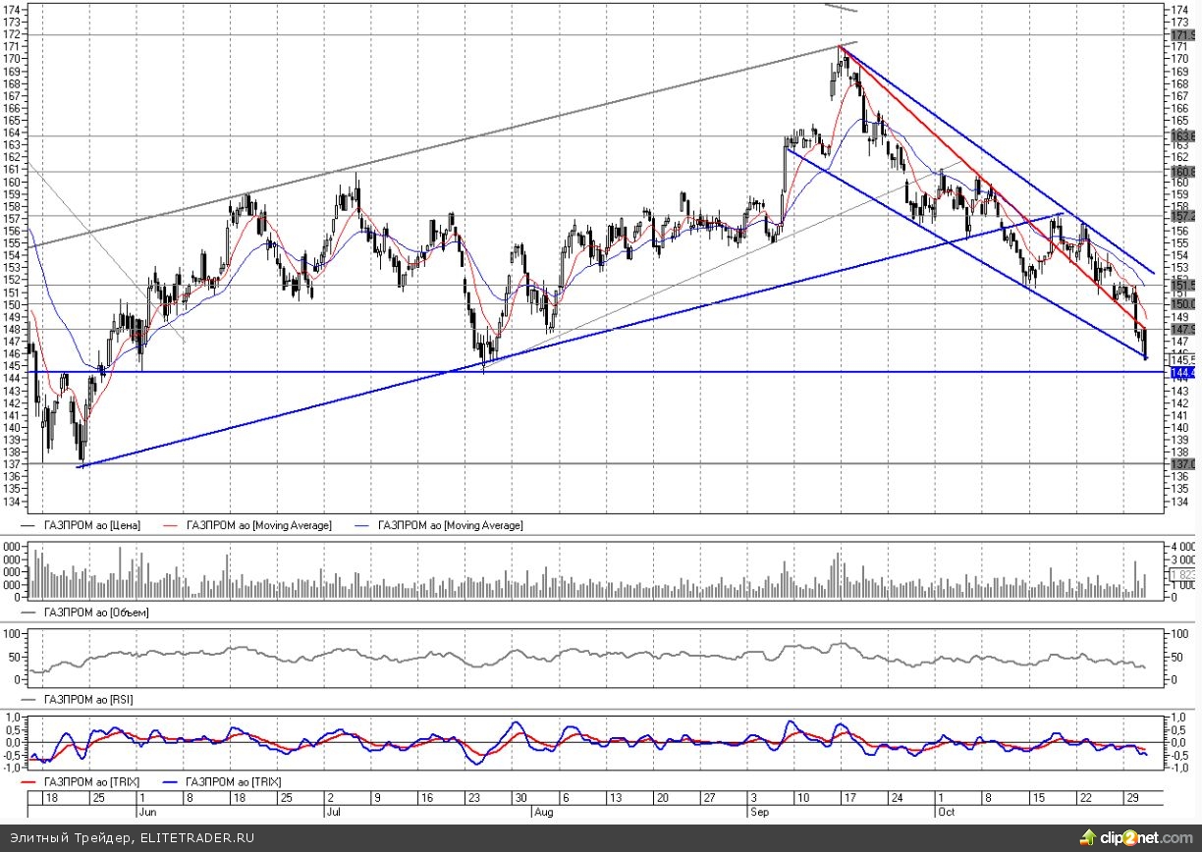Click the current price tag 145.5
The image size is (1202, 852).
click(1181, 360)
